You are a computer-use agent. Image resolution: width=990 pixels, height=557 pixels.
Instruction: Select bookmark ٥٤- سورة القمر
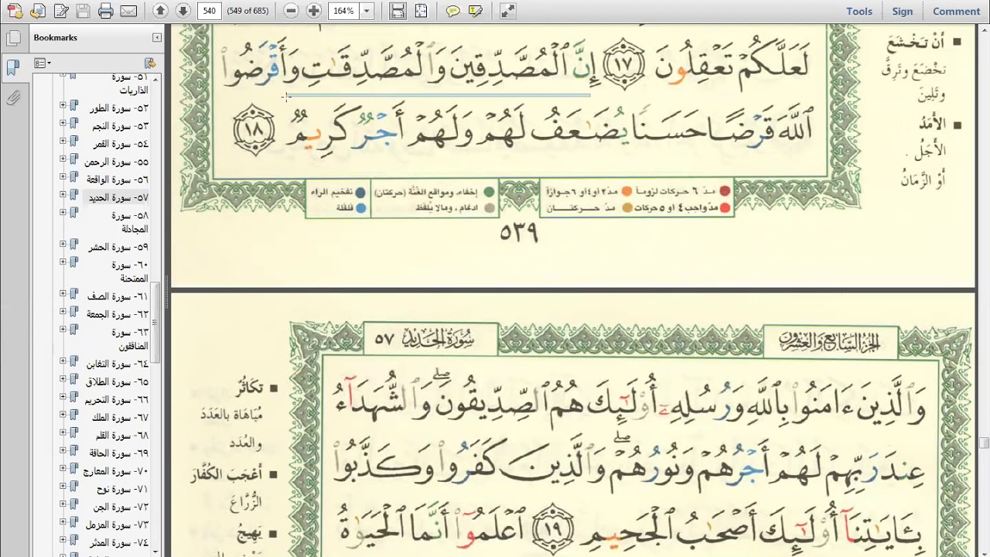point(121,144)
